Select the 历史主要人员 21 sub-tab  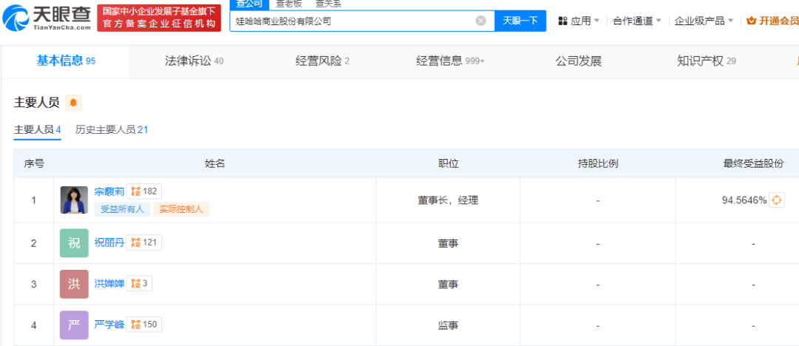112,130
